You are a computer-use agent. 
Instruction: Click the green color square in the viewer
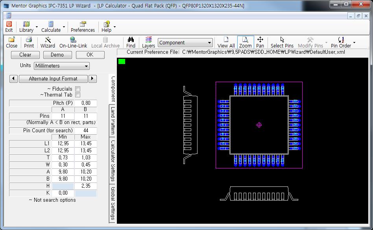(122, 62)
